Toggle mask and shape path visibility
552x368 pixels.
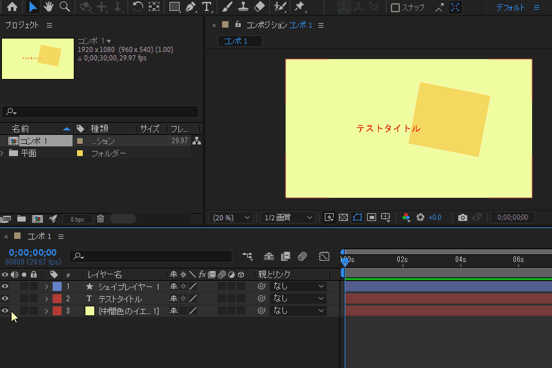click(x=358, y=217)
